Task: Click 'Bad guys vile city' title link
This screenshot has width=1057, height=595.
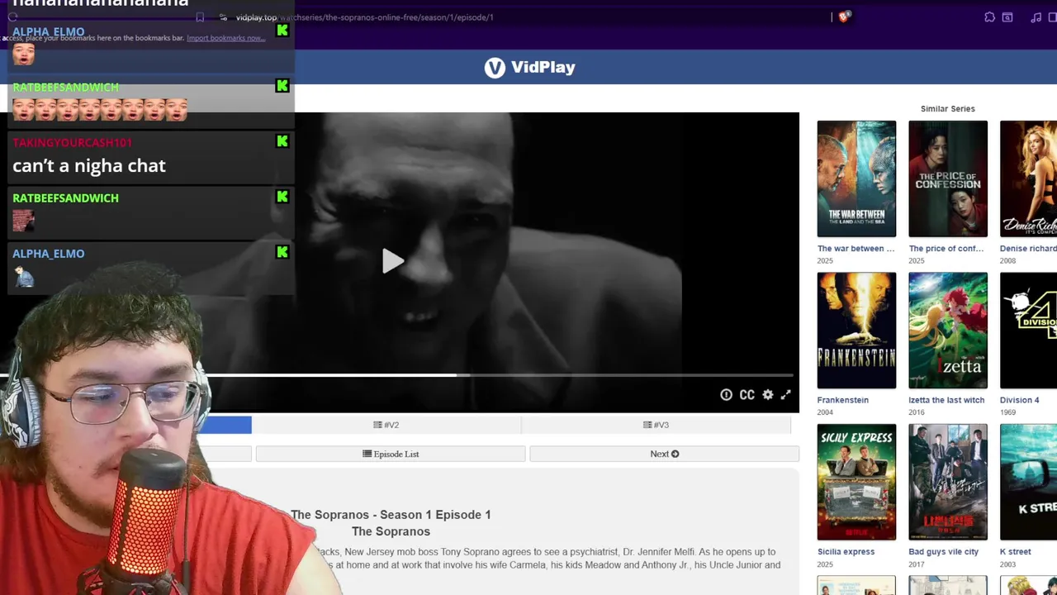Action: pos(944,552)
